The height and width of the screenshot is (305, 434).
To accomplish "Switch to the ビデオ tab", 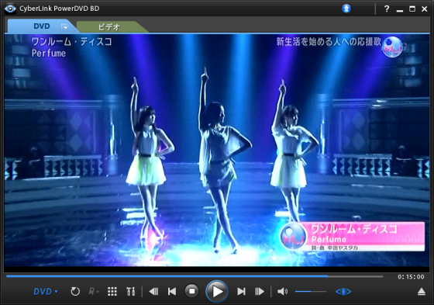I will point(109,27).
